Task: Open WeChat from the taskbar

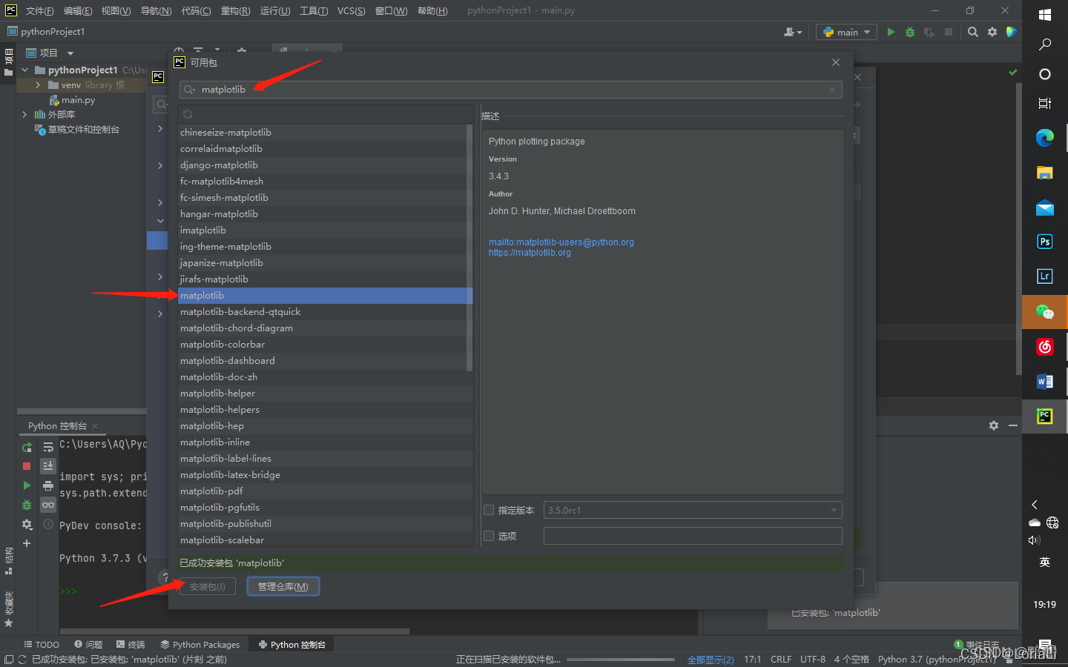Action: click(1045, 312)
